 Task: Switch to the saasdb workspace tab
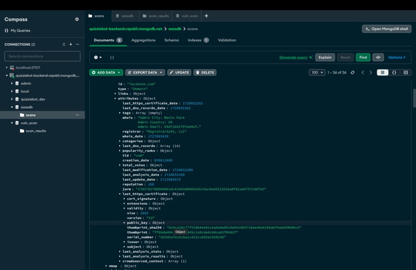point(125,16)
